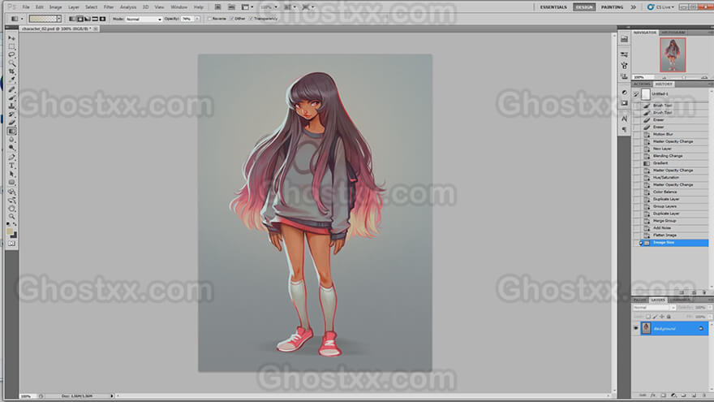Select the Rectangular Marquee tool
Image resolution: width=714 pixels, height=402 pixels.
[x=11, y=46]
